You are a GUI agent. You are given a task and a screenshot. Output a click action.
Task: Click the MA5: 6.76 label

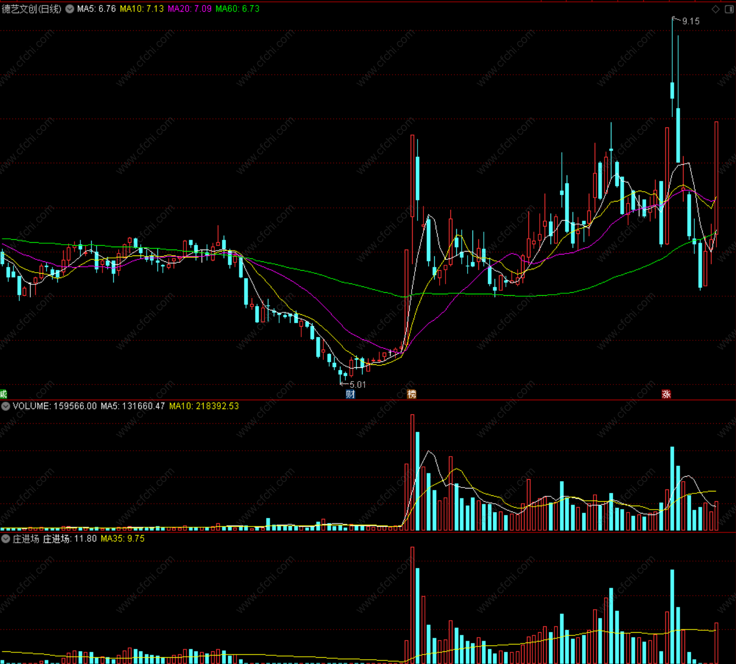pos(96,9)
